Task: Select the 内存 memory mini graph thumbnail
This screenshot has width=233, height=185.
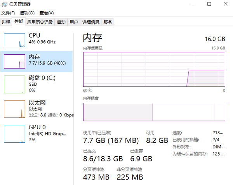Action: (x=14, y=61)
